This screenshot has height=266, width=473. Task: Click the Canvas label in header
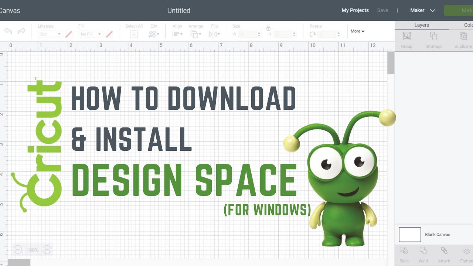tap(10, 10)
